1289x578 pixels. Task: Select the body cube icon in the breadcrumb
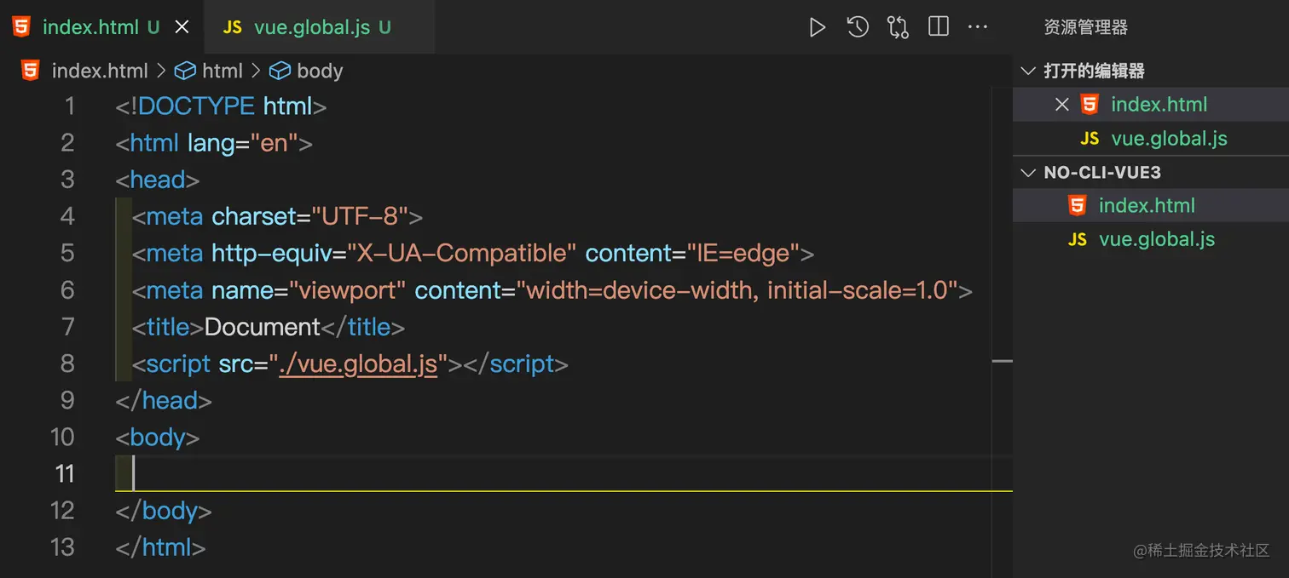tap(280, 71)
